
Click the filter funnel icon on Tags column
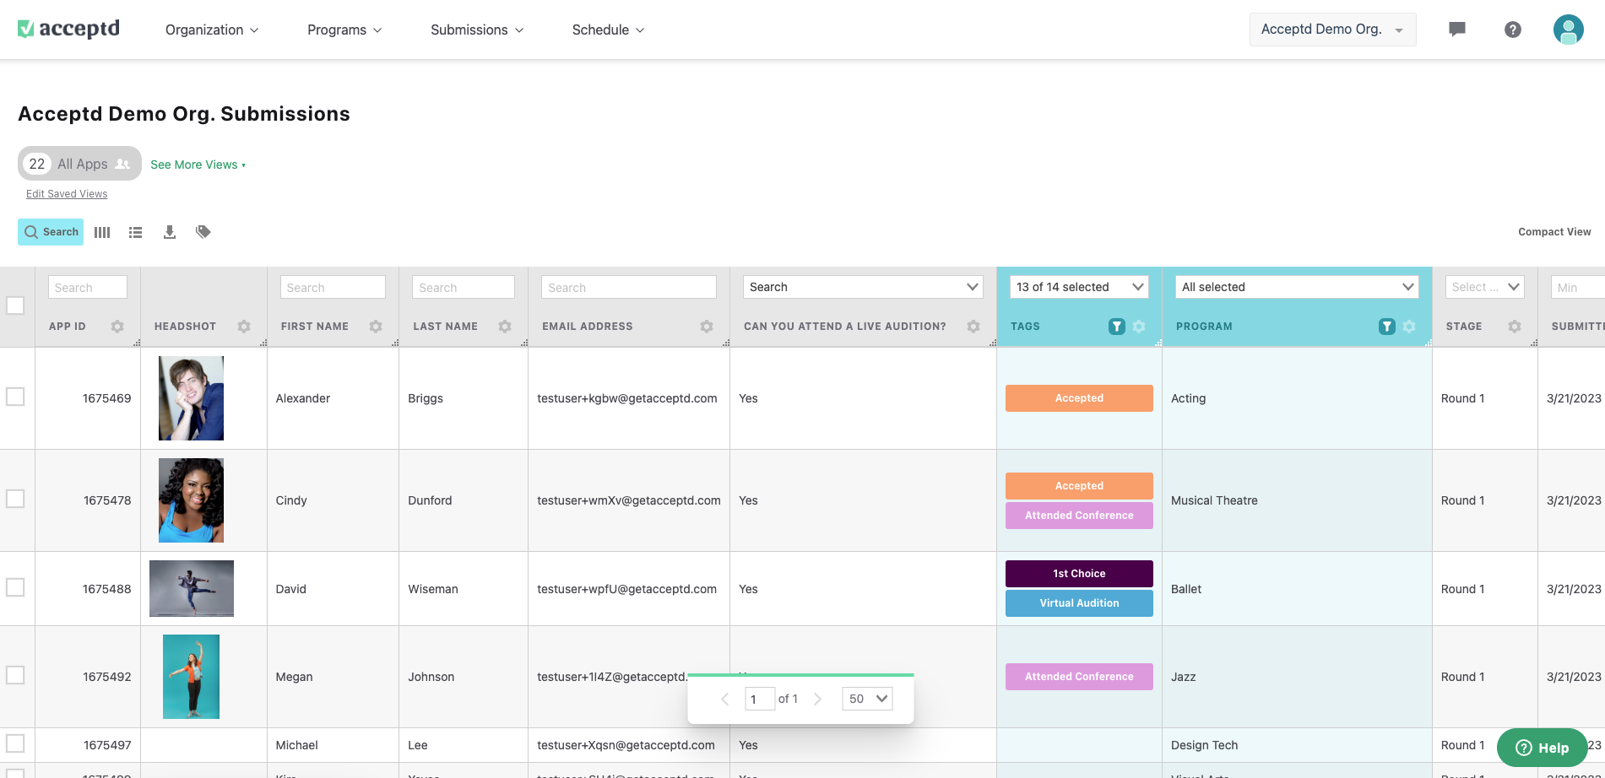click(1116, 326)
